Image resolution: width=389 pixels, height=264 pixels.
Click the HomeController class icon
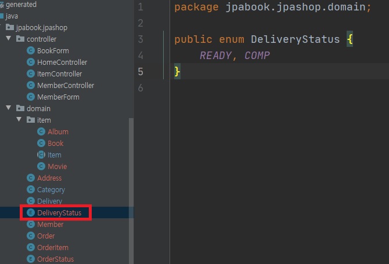coord(31,62)
